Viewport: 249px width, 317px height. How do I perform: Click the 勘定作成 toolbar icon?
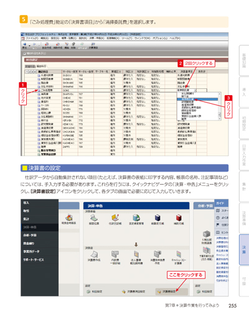(x=47, y=45)
